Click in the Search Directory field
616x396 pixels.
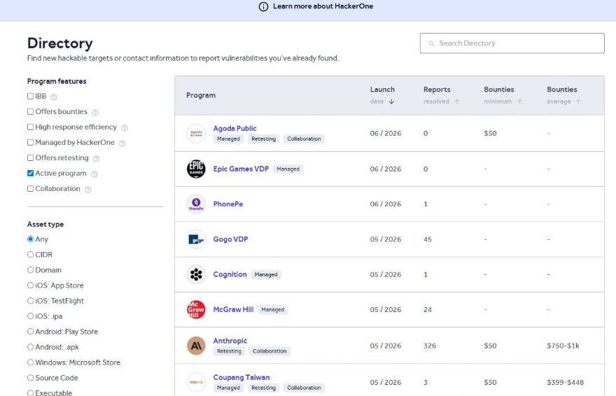512,43
